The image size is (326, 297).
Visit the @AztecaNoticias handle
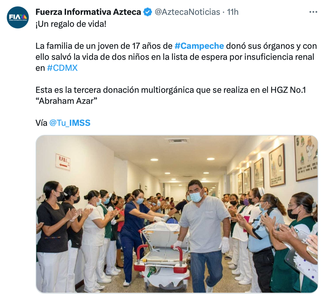(x=187, y=12)
